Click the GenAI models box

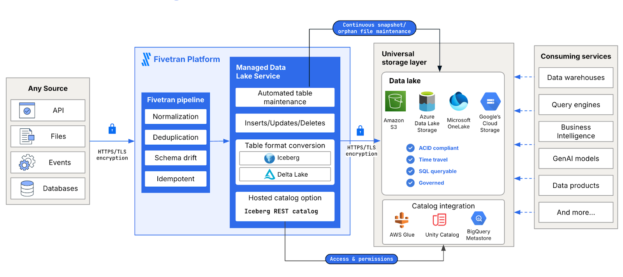(x=576, y=158)
